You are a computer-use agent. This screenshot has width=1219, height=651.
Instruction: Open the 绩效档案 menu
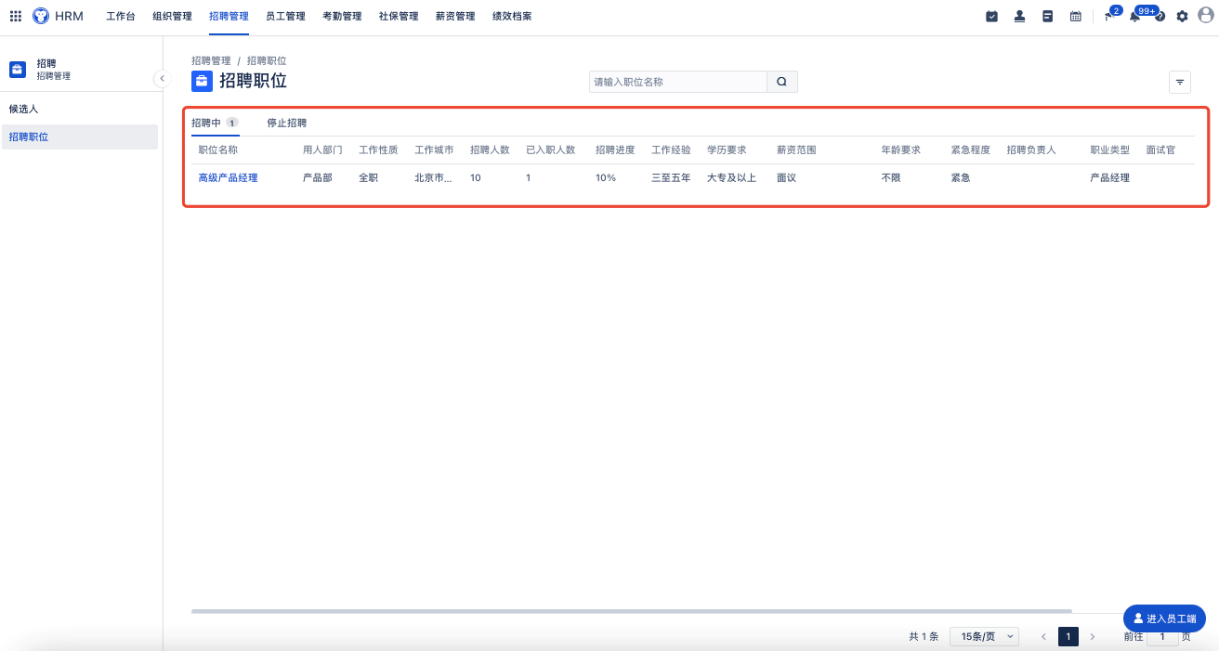pyautogui.click(x=512, y=17)
